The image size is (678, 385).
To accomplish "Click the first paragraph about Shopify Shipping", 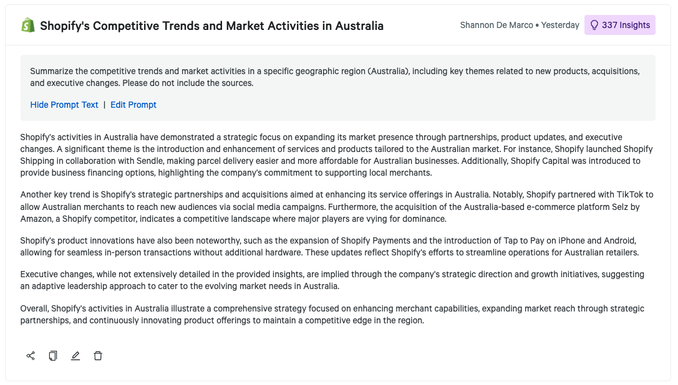I will [x=336, y=155].
